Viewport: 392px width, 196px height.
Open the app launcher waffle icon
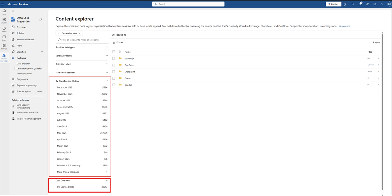(3, 4)
